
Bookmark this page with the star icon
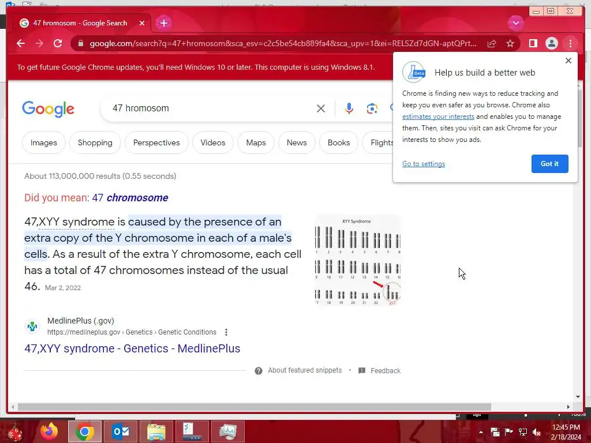(x=510, y=44)
